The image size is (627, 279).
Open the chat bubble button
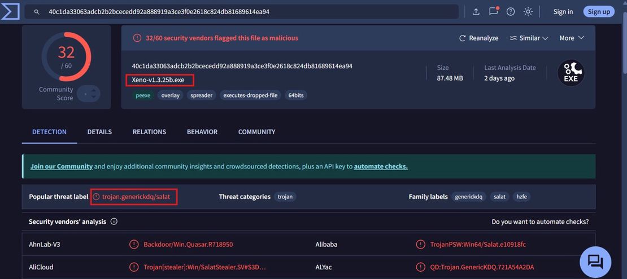[x=595, y=262]
